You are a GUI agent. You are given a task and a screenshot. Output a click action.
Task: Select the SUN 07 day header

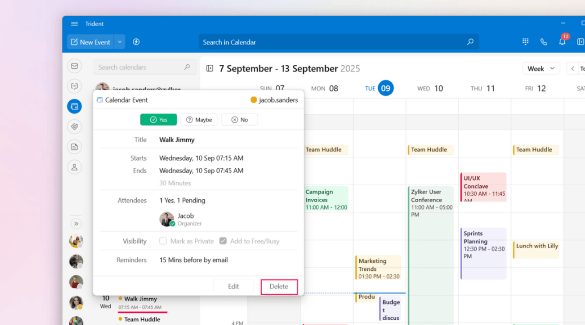272,88
